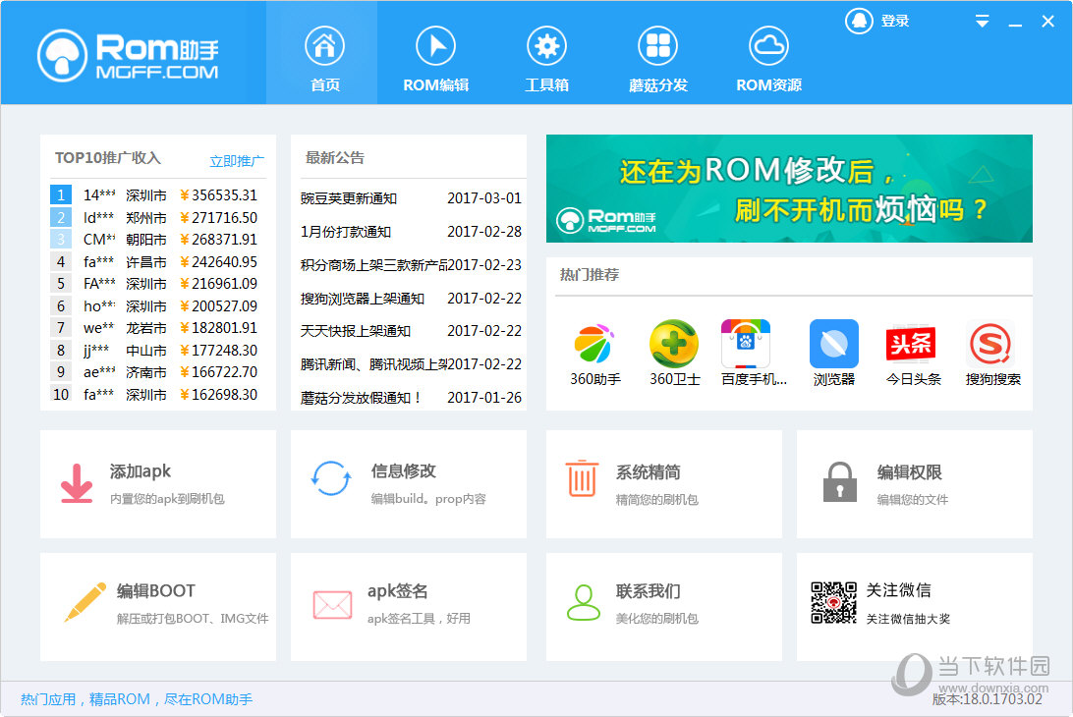Open the 信息修改 tile title
The image size is (1073, 717).
[x=403, y=471]
